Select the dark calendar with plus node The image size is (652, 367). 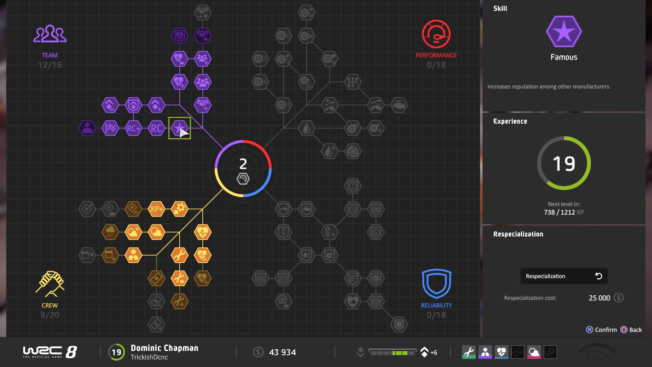[x=110, y=255]
